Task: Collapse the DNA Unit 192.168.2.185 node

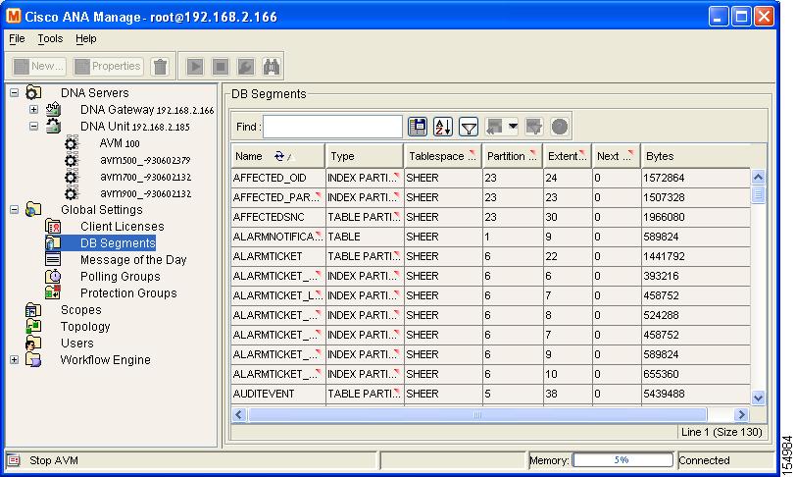Action: tap(33, 126)
